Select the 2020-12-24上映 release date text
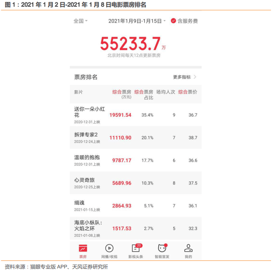Image resolution: width=273 pixels, height=272 pixels. pyautogui.click(x=87, y=141)
